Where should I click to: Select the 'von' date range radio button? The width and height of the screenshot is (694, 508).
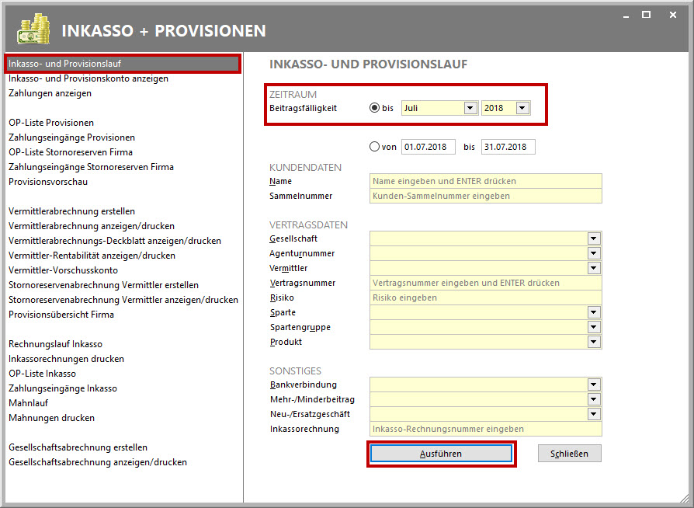coord(374,146)
